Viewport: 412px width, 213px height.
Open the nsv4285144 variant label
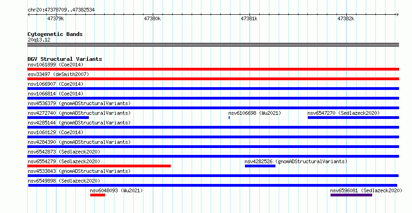[79, 123]
